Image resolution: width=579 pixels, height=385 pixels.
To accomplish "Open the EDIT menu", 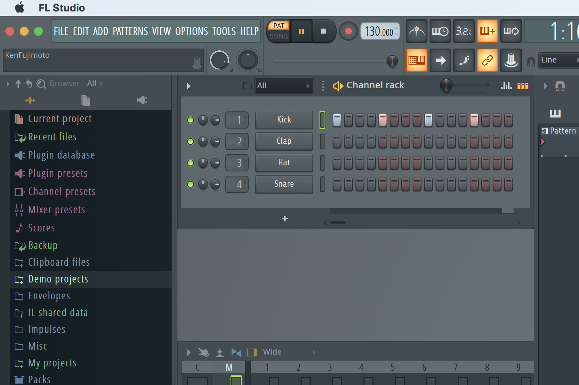I will (81, 31).
